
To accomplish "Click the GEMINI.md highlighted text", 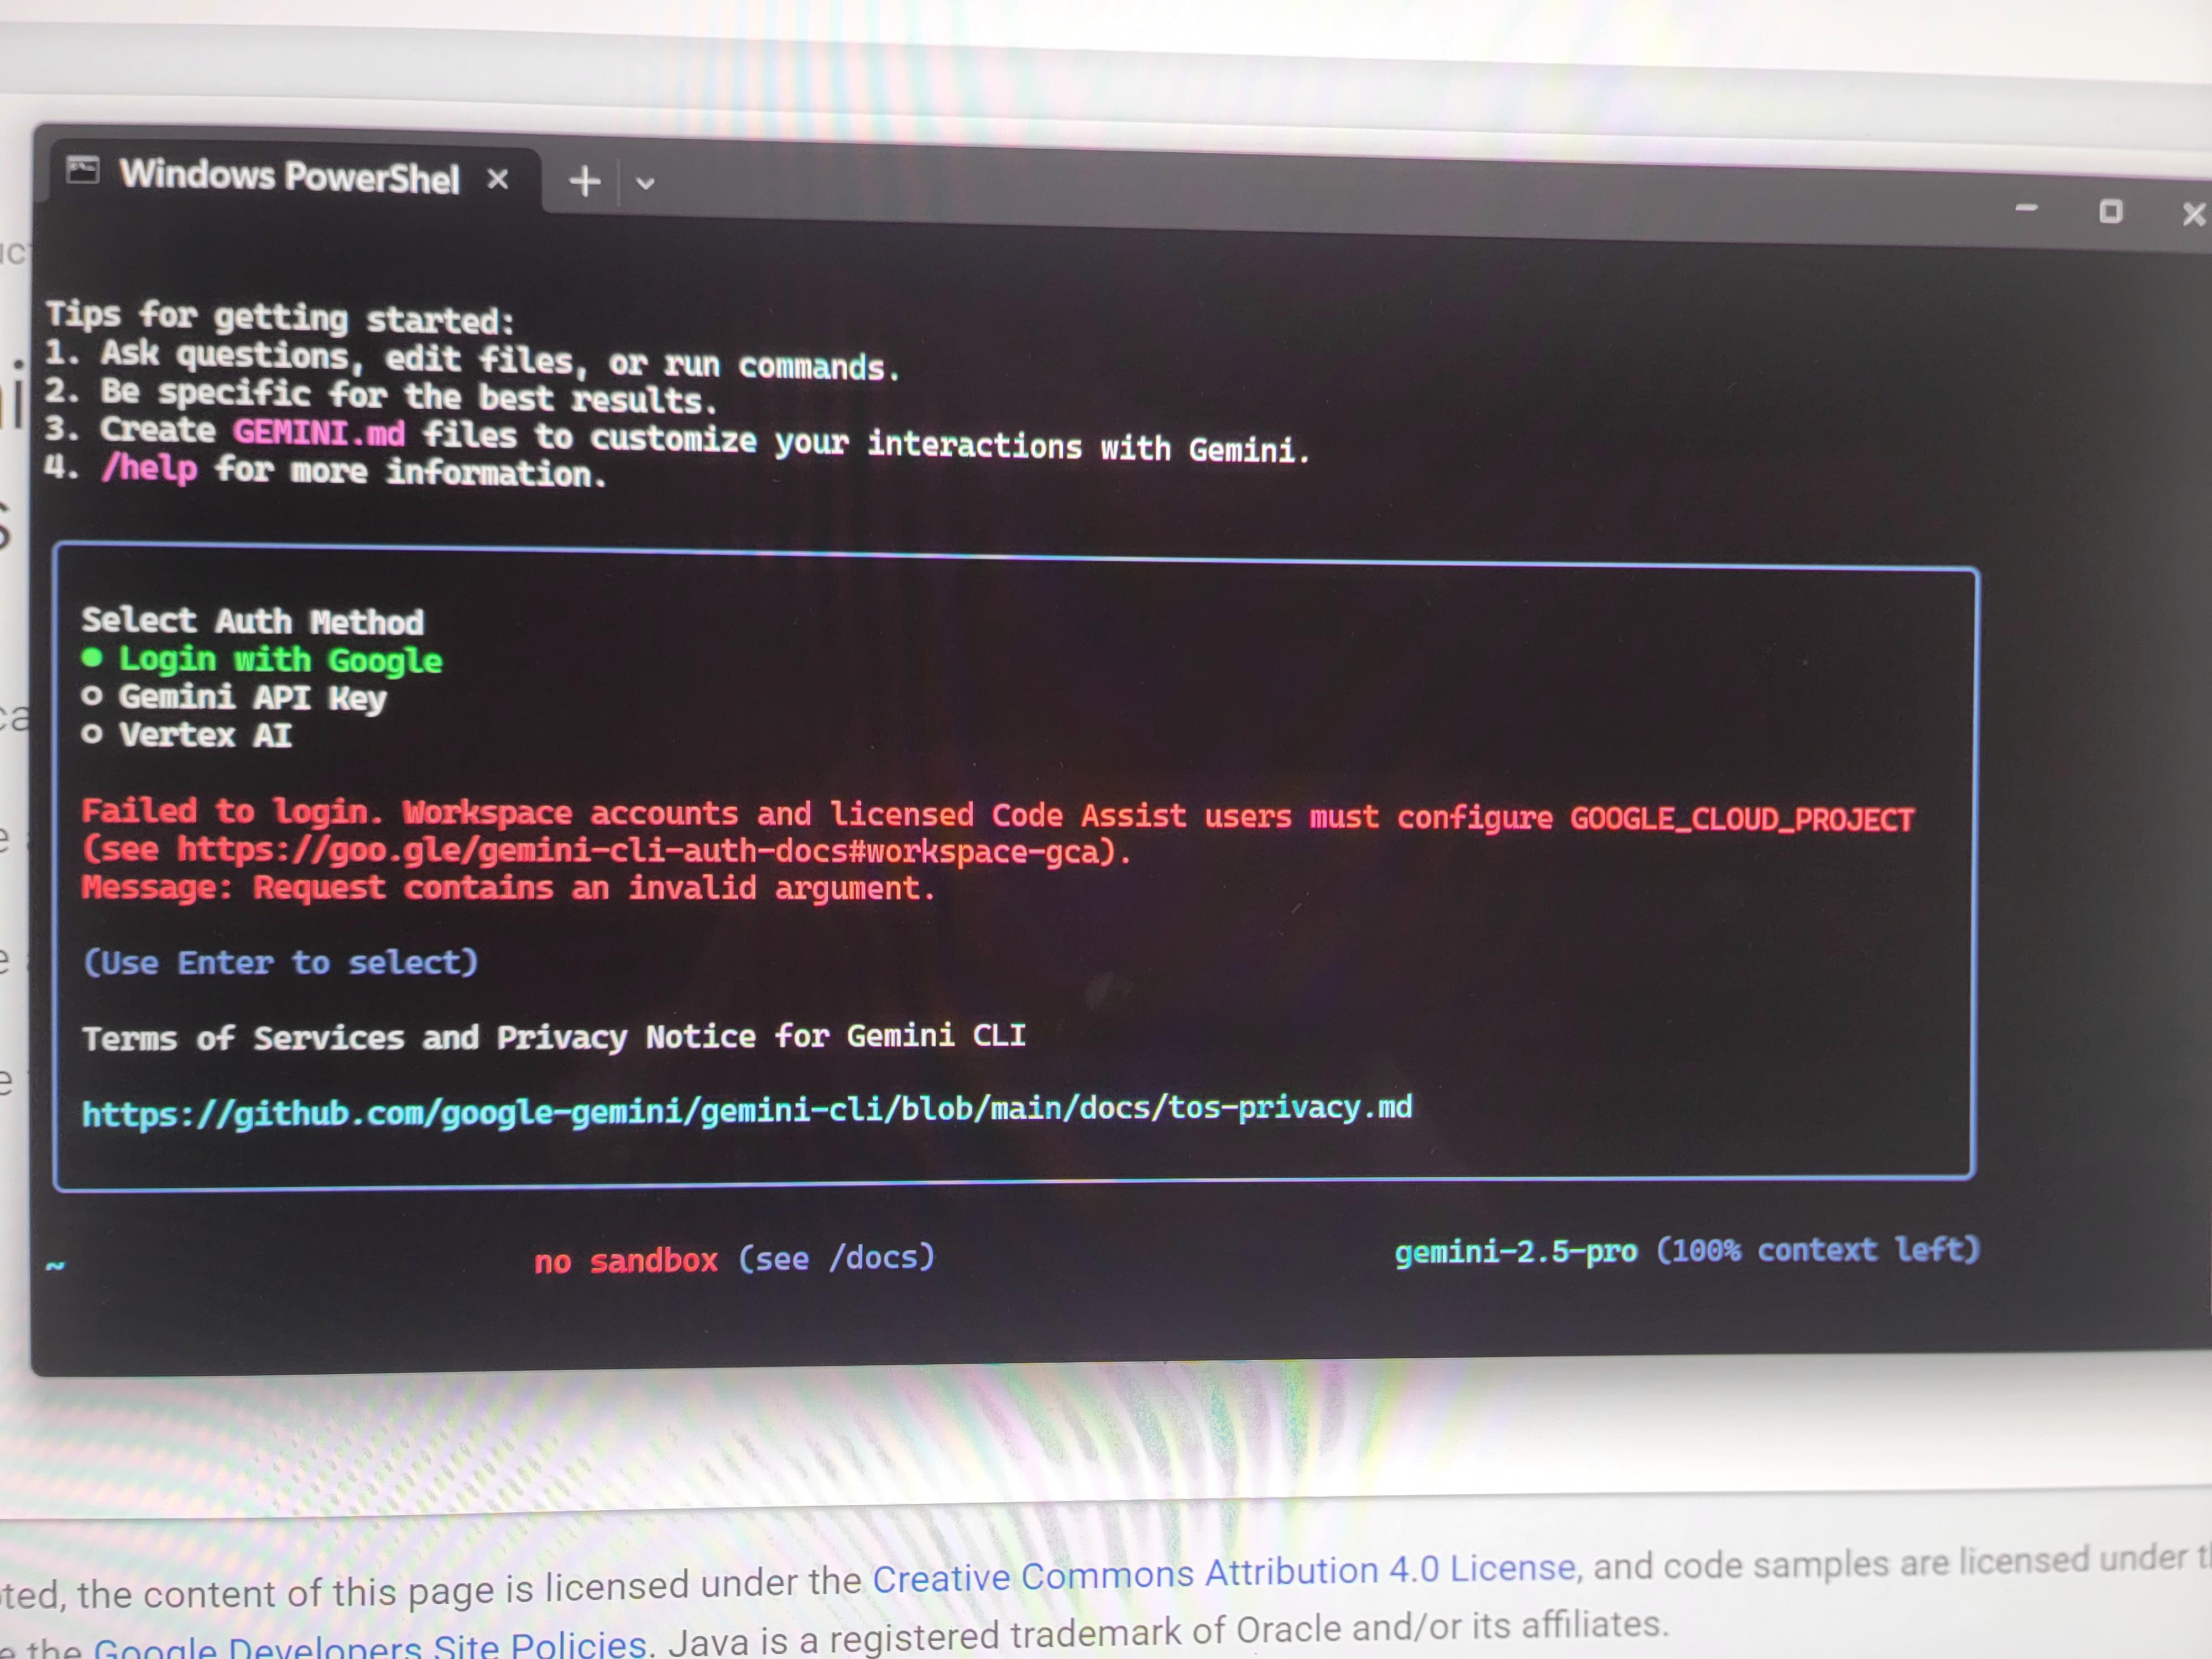I will (319, 433).
